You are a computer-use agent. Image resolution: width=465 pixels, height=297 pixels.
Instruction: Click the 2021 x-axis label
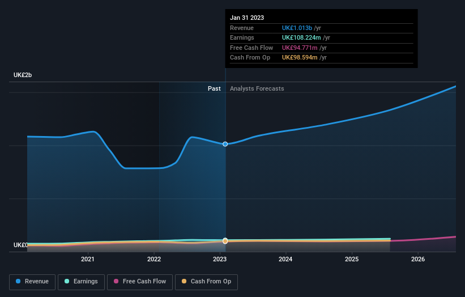88,259
